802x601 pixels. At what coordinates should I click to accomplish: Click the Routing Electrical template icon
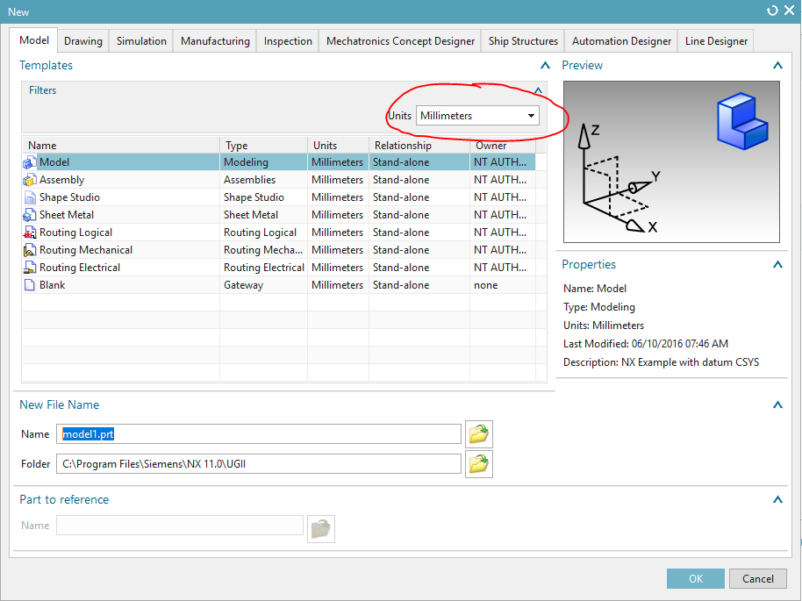(30, 268)
